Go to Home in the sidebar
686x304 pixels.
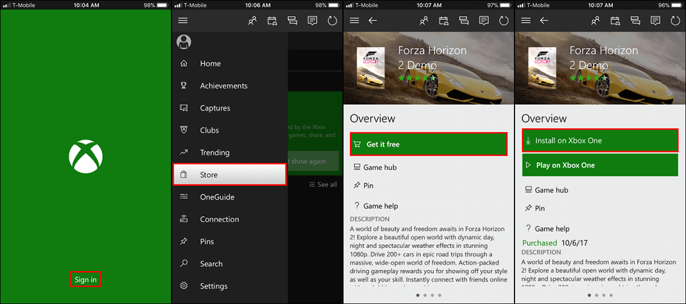click(x=229, y=64)
